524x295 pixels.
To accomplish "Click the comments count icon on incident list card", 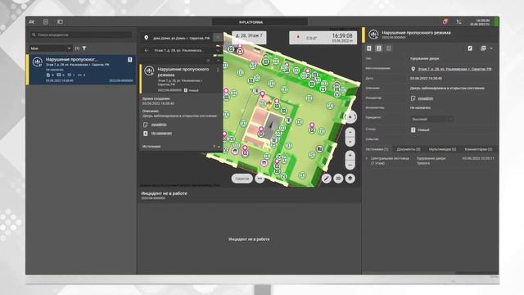I will pyautogui.click(x=59, y=75).
